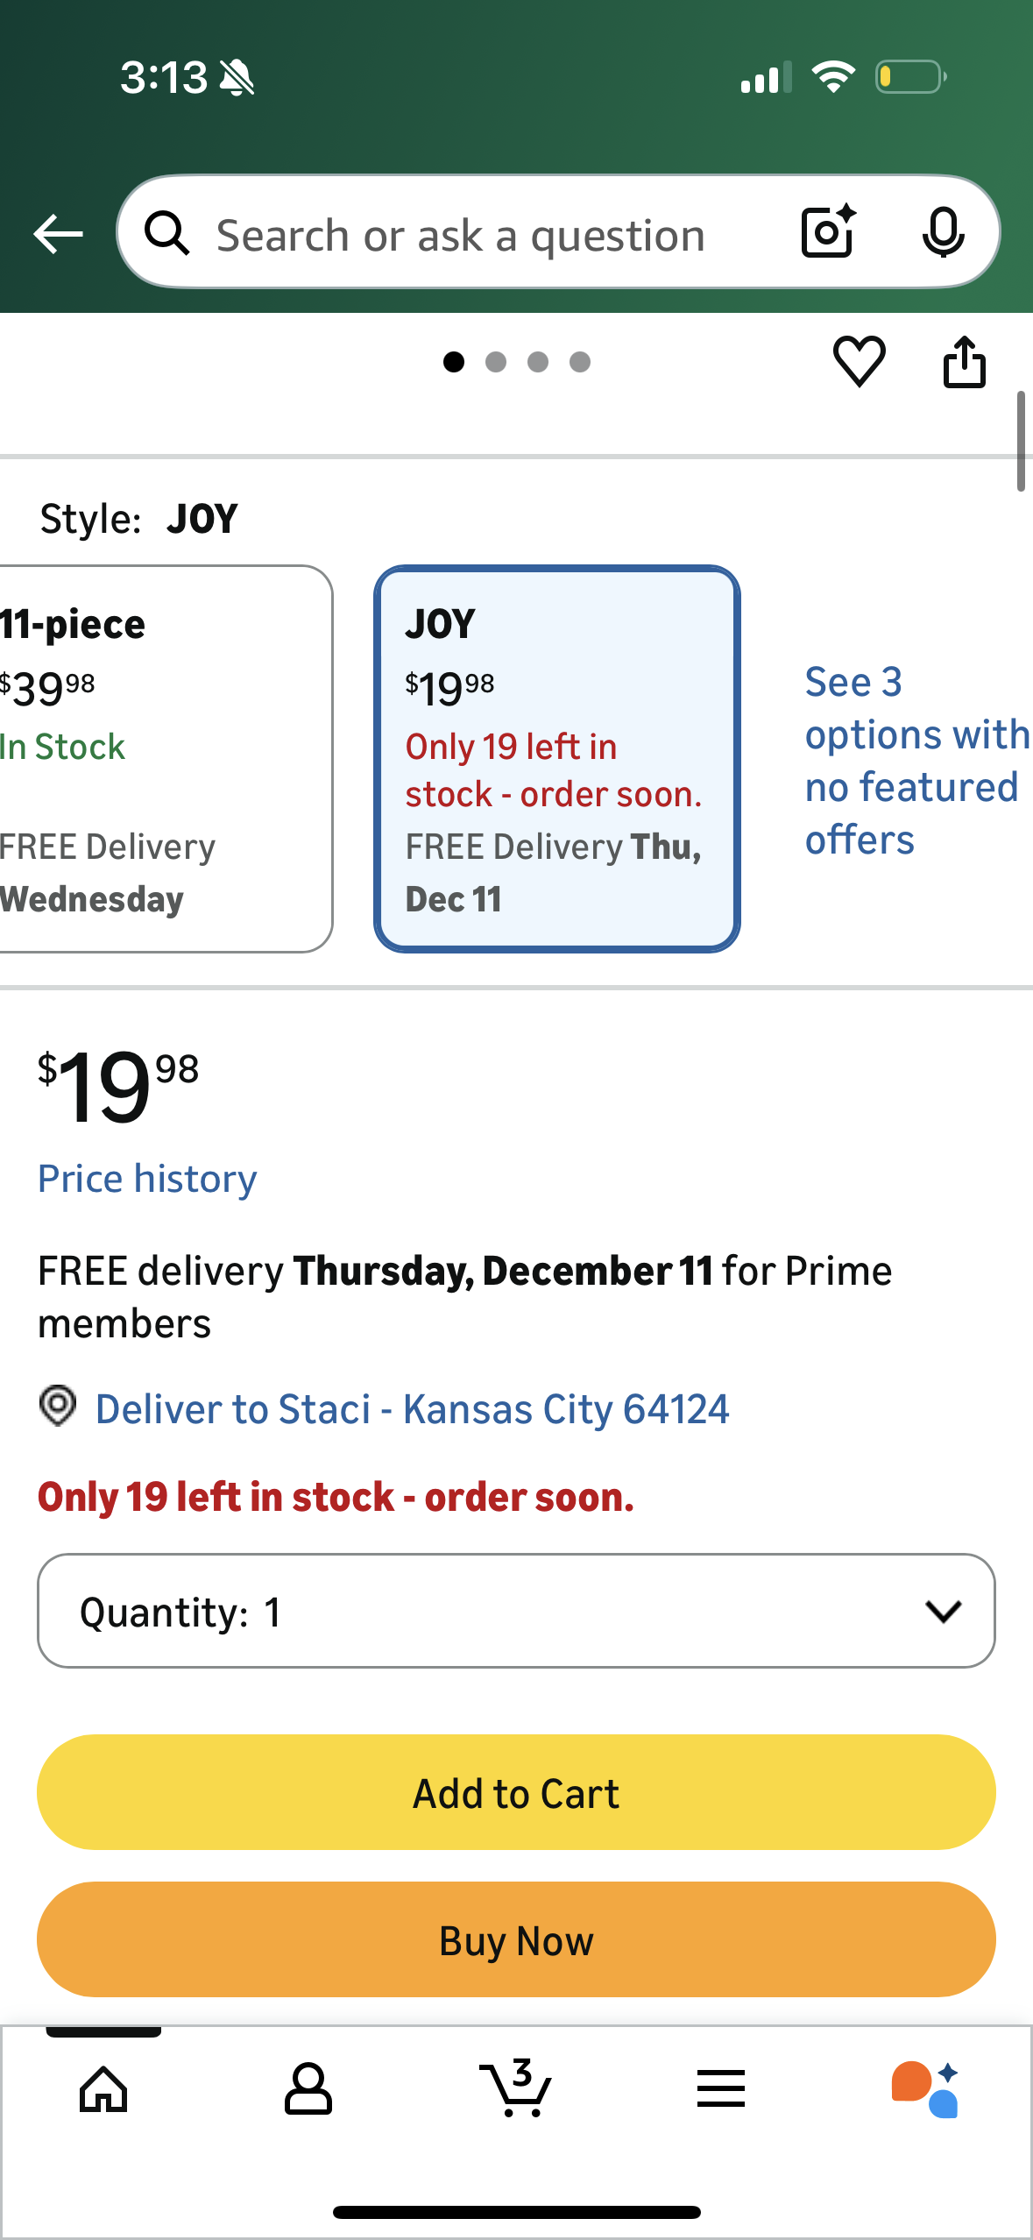Open your profile from the bottom bar

(x=309, y=2090)
